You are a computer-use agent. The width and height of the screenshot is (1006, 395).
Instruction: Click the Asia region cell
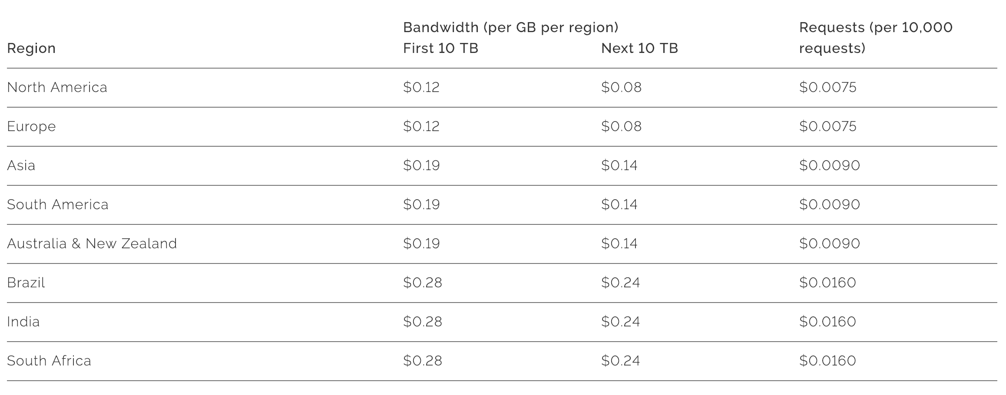tap(21, 165)
